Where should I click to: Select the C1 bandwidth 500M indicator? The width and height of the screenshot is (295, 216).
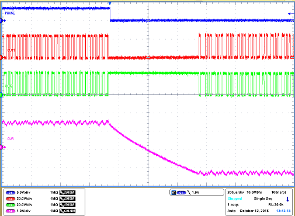coord(67,193)
